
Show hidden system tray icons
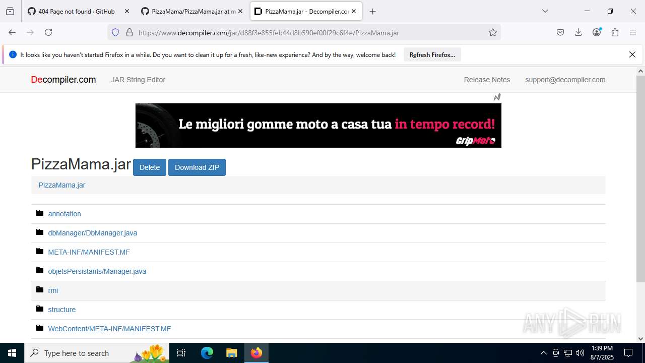[x=543, y=353]
